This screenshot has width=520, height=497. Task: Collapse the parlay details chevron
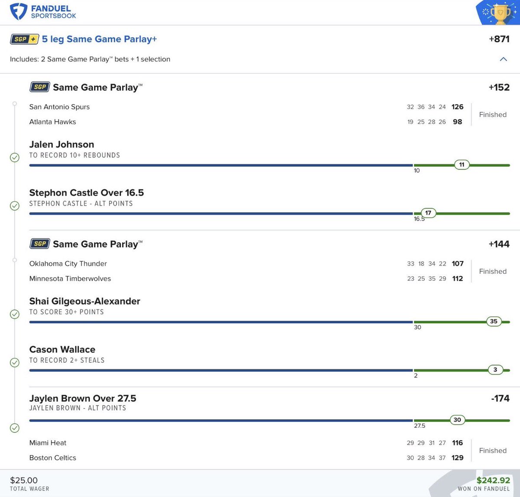tap(504, 59)
